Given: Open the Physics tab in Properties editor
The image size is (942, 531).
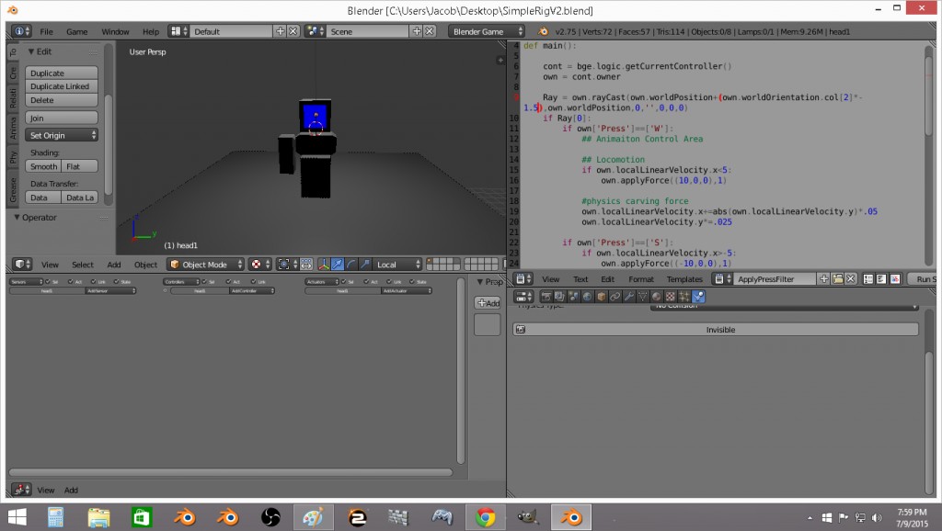Looking at the screenshot, I should pos(698,296).
